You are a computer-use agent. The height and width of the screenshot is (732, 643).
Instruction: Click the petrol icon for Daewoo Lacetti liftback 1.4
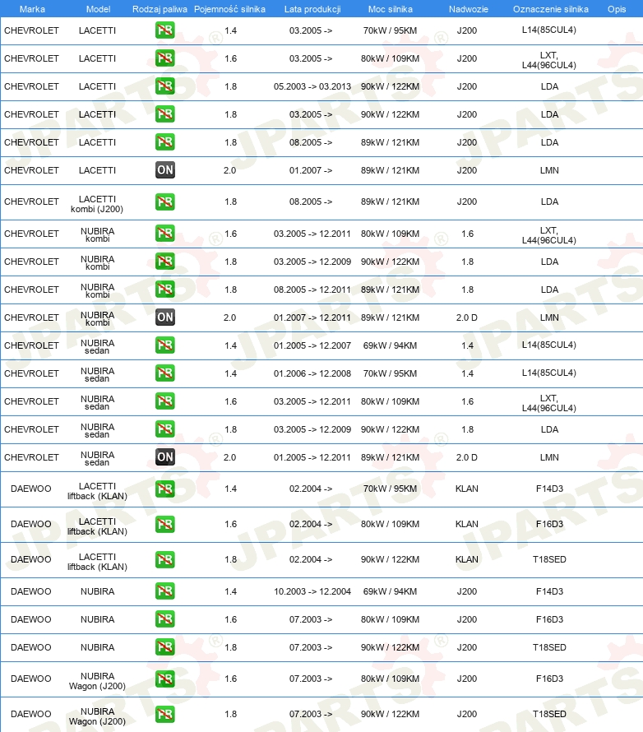(165, 489)
